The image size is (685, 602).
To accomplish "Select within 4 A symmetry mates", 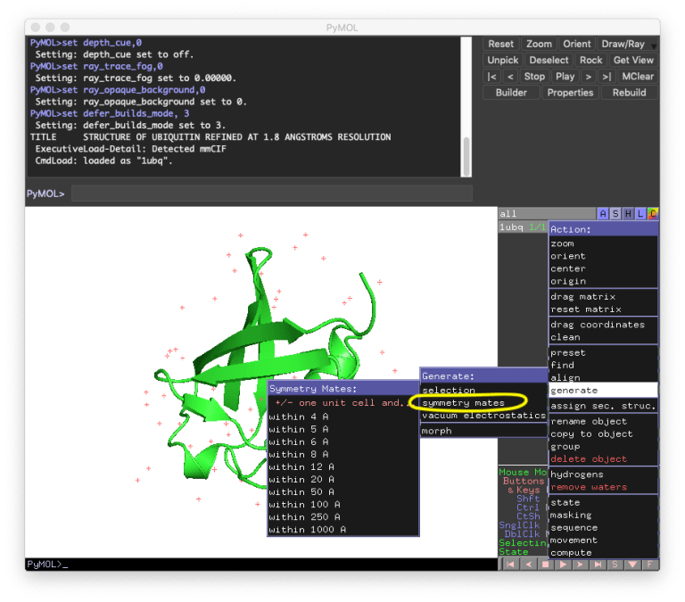I will tap(342, 416).
